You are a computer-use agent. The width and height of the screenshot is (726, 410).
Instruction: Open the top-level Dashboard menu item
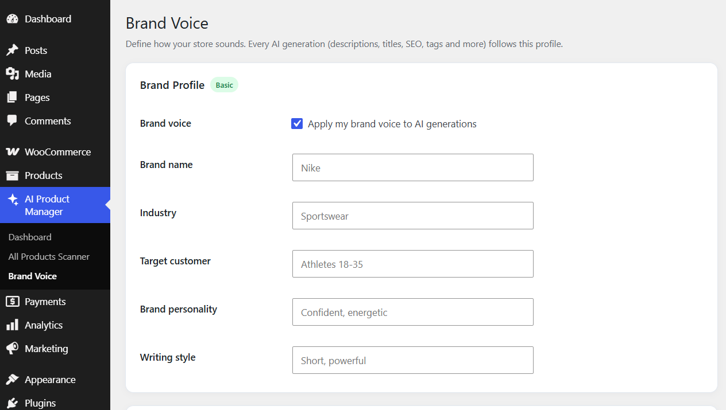click(x=55, y=19)
